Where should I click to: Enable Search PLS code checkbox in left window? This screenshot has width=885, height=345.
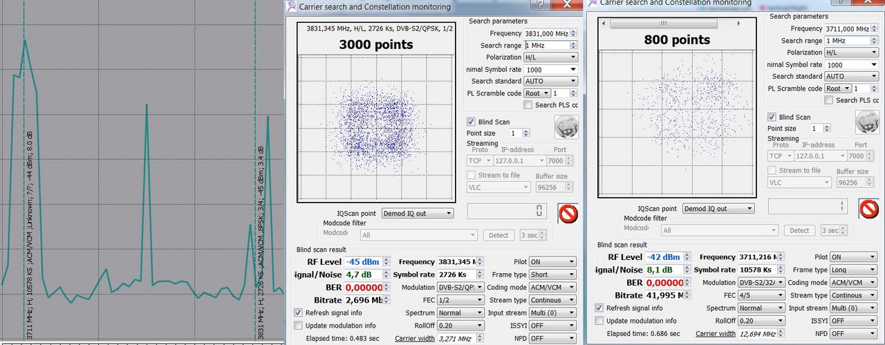coord(528,105)
